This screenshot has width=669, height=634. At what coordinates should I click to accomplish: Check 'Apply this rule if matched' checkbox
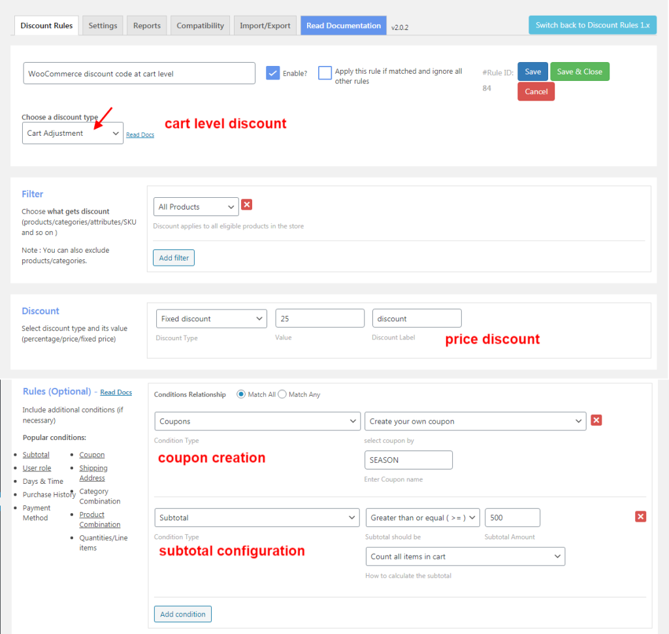[x=325, y=72]
